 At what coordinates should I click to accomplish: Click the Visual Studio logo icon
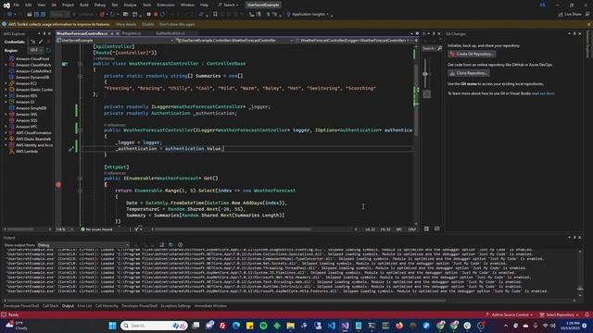[6, 5]
